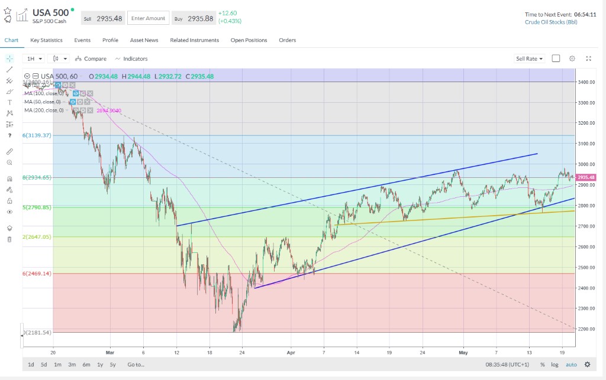Activate the ruler measure tool
606x380 pixels.
(9, 151)
